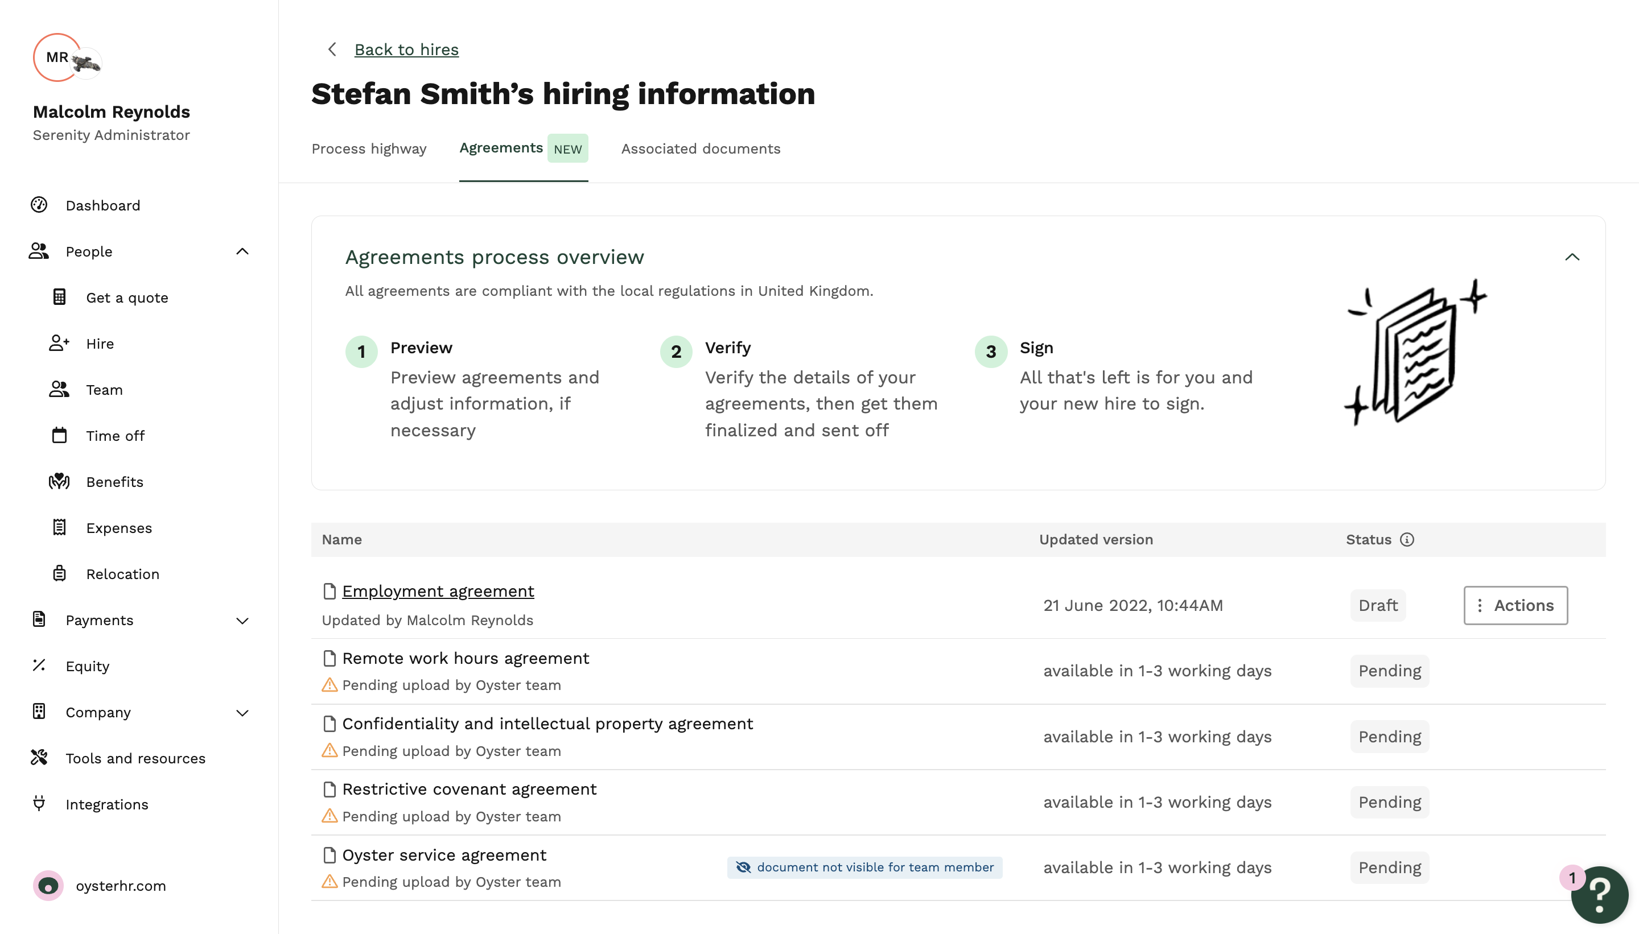Viewport: 1639px width, 934px height.
Task: Click the Updated version column header
Action: (x=1096, y=539)
